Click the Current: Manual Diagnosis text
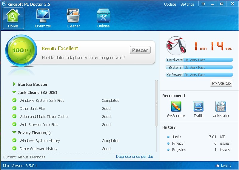This screenshot has height=170, width=239. (x=24, y=157)
